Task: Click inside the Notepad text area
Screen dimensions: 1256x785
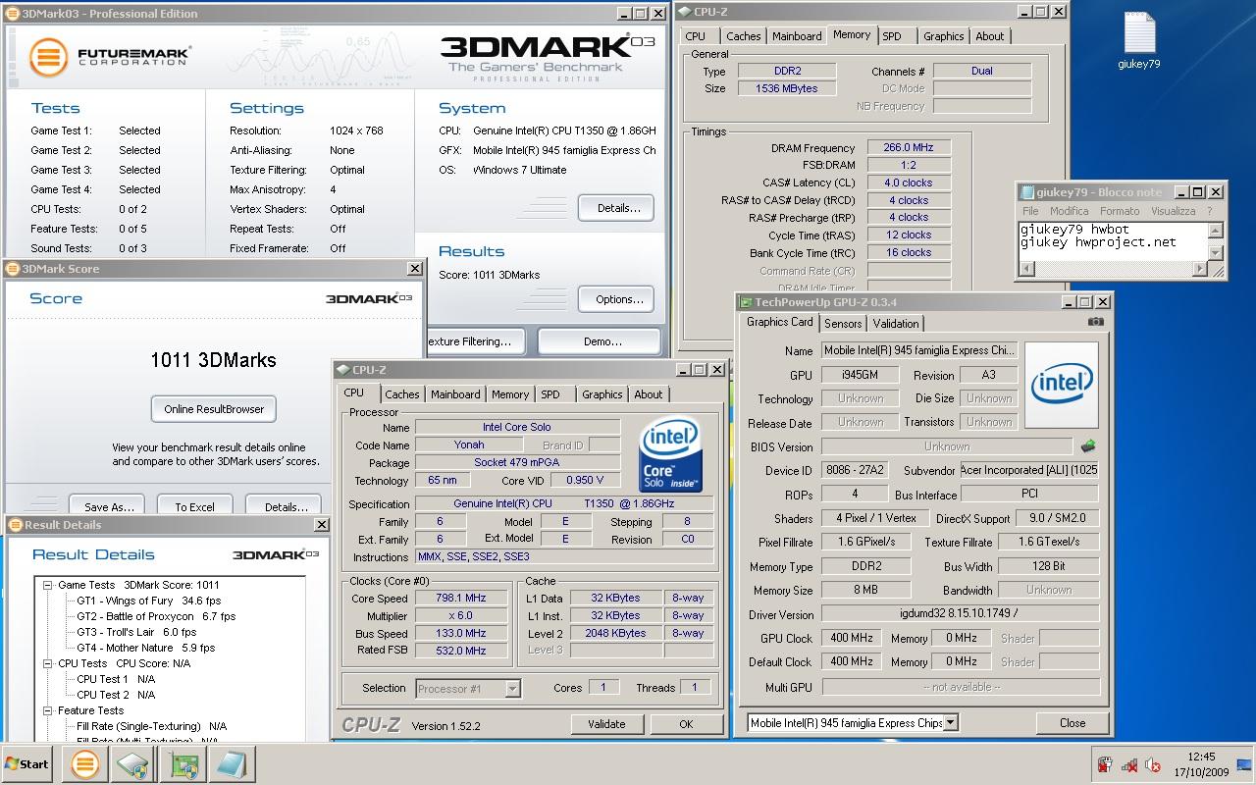Action: [x=1113, y=242]
